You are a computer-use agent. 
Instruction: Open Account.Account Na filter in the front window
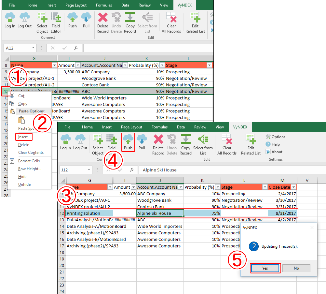tap(181, 187)
